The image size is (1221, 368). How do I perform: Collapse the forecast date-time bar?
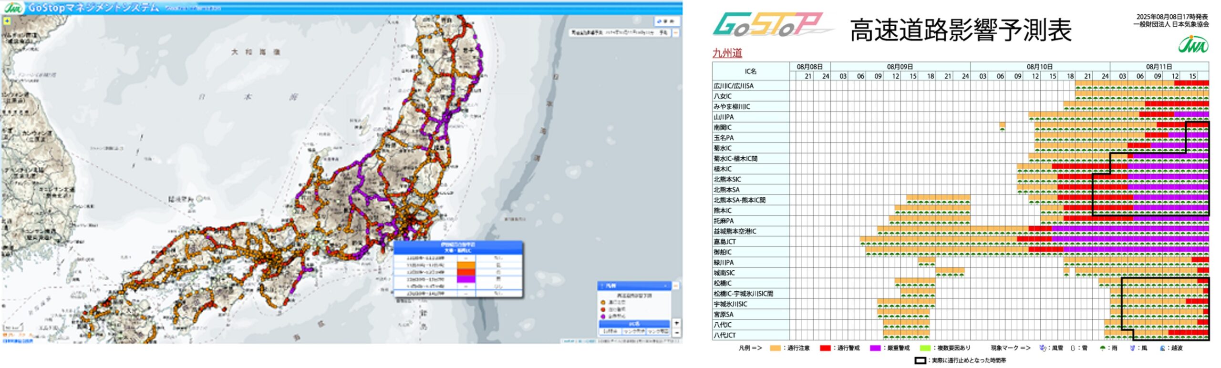coord(676,33)
